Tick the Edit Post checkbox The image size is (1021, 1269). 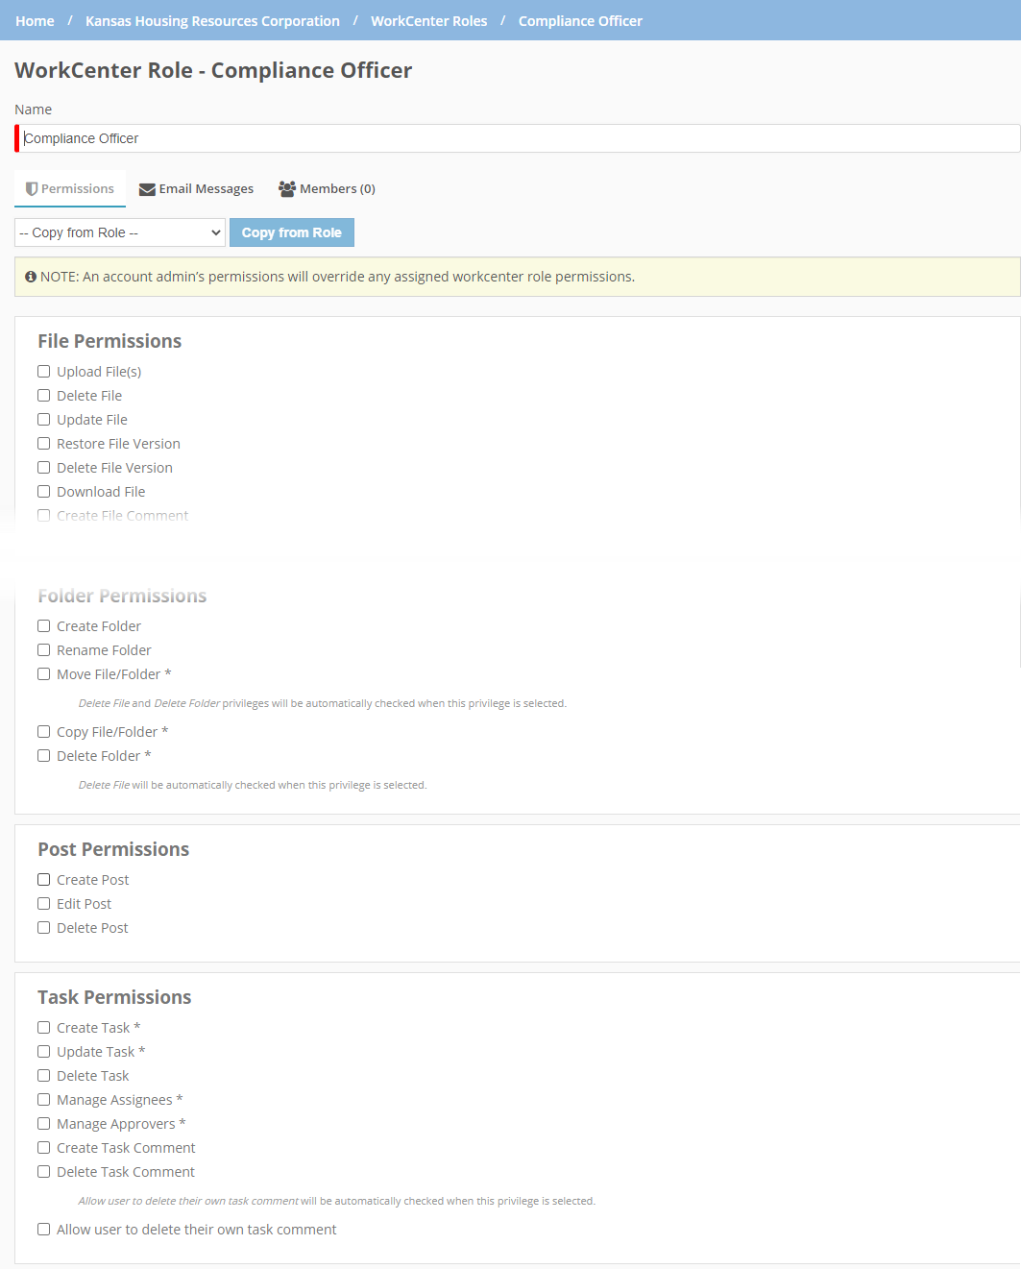[44, 904]
